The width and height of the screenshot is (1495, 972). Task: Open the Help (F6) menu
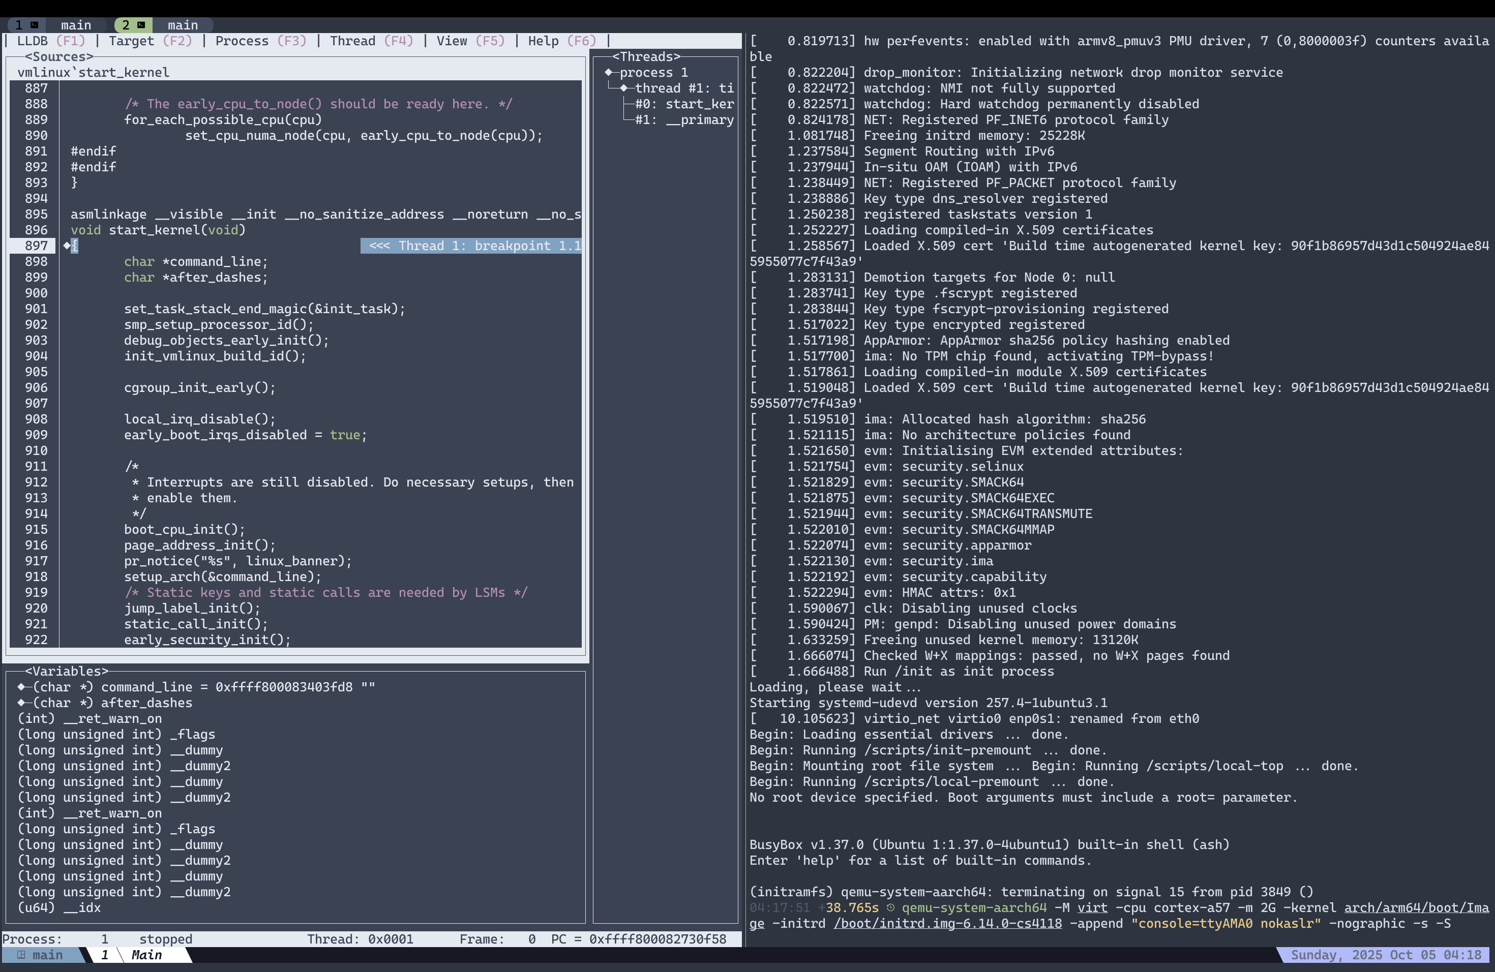(x=561, y=41)
